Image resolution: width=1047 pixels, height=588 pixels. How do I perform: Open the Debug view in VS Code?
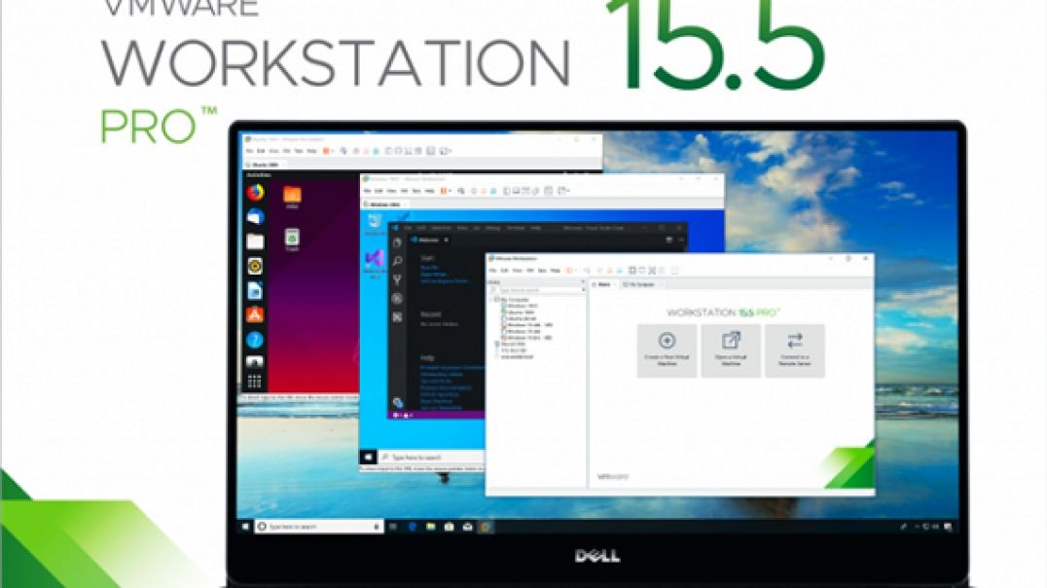(397, 299)
